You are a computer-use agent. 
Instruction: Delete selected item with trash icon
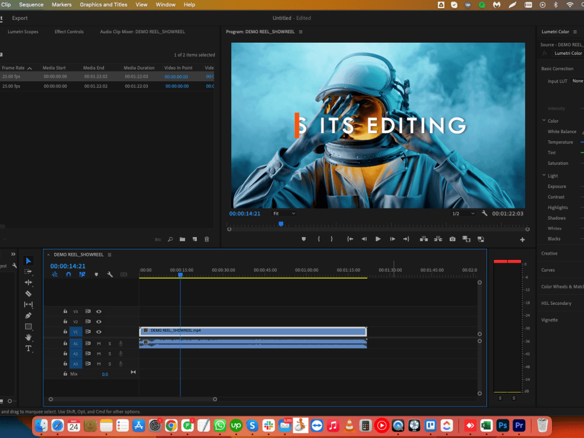coord(207,239)
